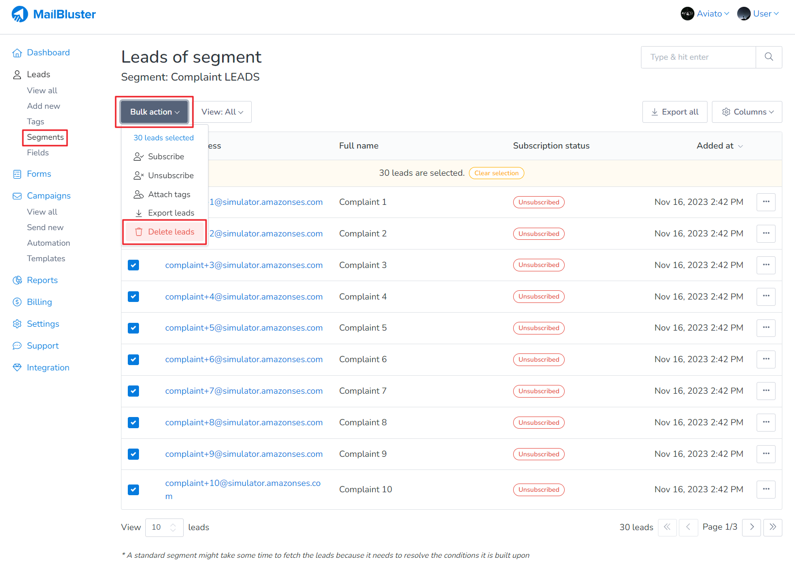Open the Forms section icon
Viewport: 795px width, 568px height.
click(17, 173)
